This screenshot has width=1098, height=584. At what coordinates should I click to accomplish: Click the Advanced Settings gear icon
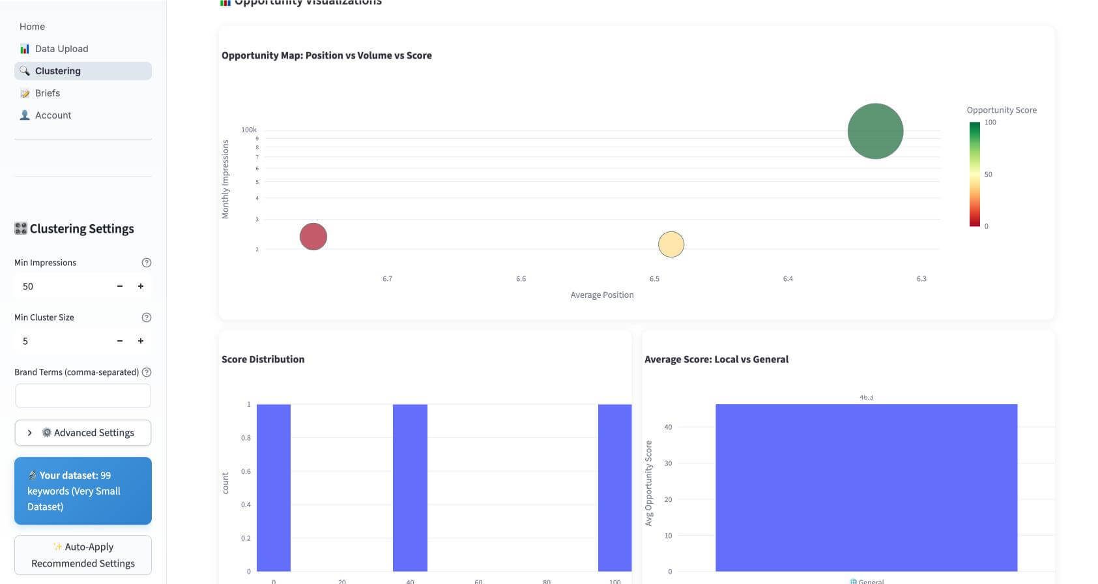click(46, 433)
